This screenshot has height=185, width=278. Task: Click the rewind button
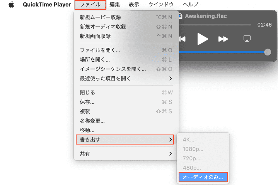182,39
